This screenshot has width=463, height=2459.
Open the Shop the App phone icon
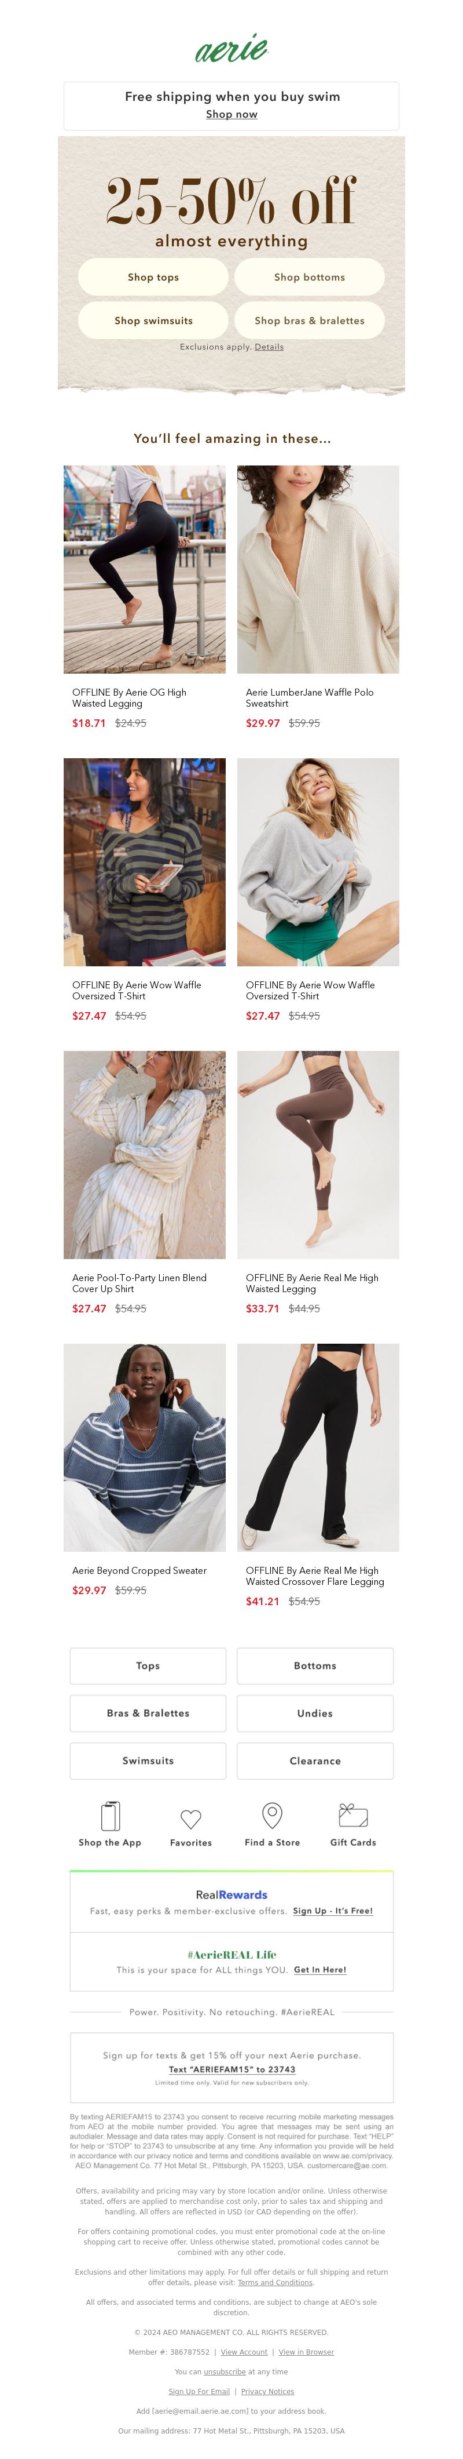click(109, 1814)
